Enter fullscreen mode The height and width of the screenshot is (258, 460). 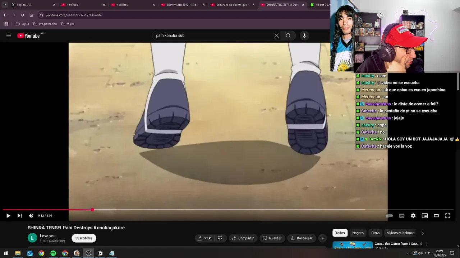click(448, 216)
